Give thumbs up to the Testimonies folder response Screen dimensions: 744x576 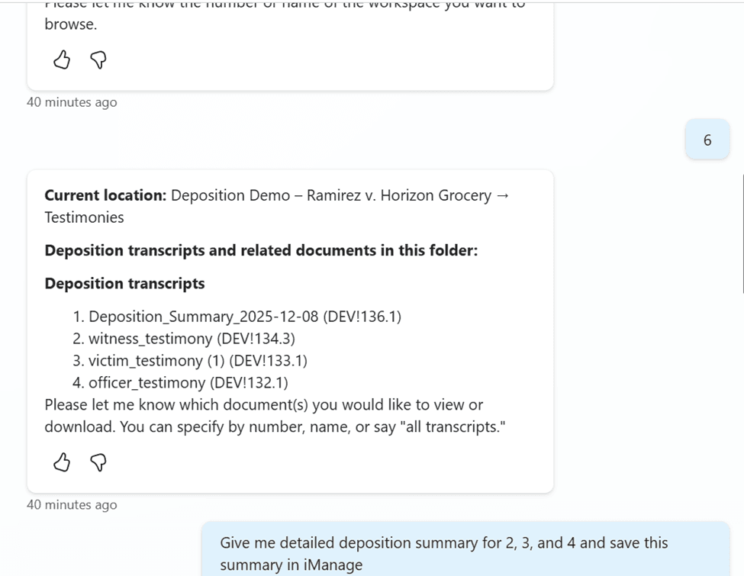[x=62, y=462]
